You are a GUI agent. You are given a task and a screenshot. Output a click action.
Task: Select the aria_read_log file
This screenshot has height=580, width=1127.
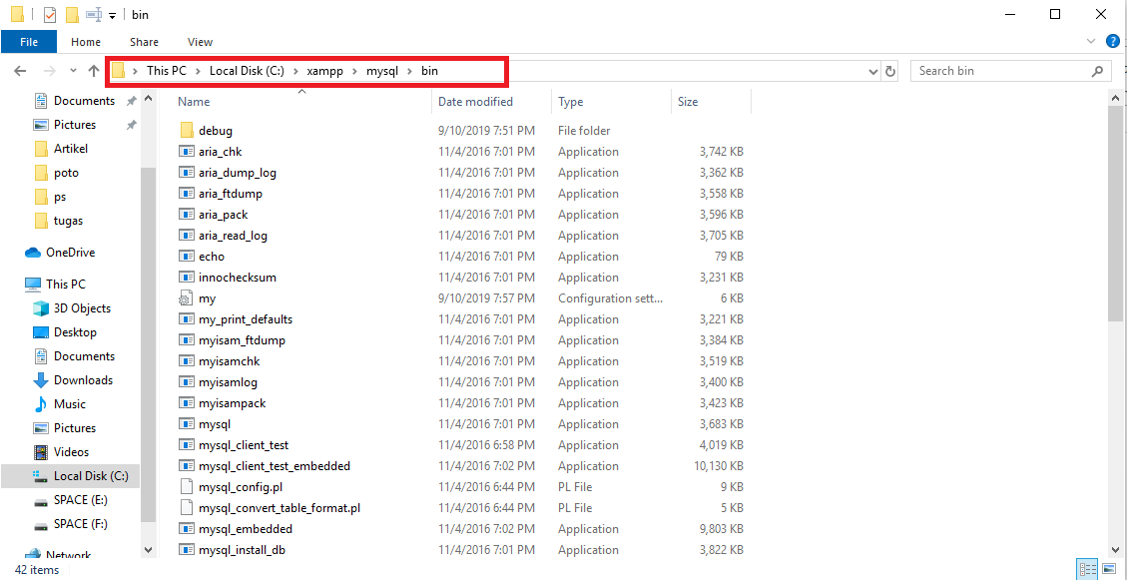click(x=233, y=235)
